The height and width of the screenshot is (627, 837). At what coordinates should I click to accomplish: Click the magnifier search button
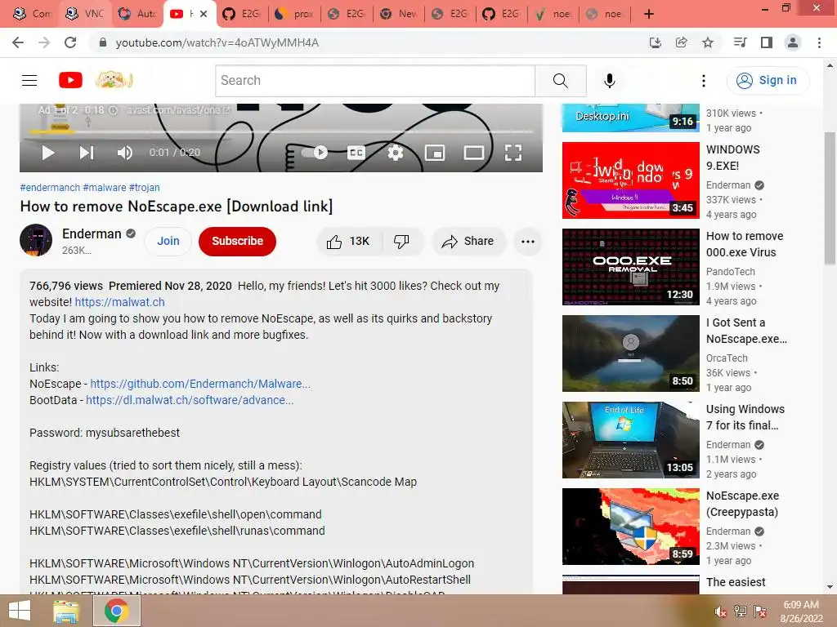click(x=561, y=81)
